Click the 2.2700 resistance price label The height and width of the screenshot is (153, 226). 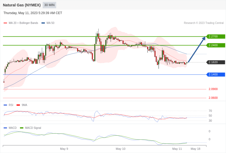tap(216, 36)
